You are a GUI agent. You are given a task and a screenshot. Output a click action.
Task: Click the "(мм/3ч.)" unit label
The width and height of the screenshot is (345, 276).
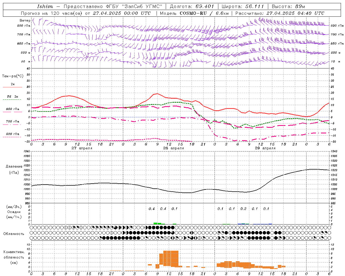(x=14, y=207)
